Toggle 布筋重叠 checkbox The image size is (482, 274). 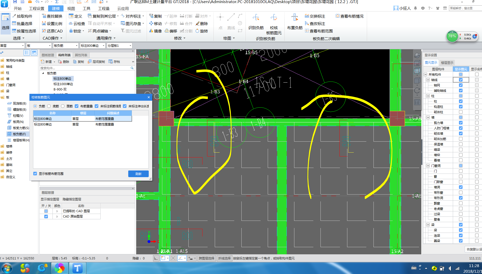coord(77,106)
